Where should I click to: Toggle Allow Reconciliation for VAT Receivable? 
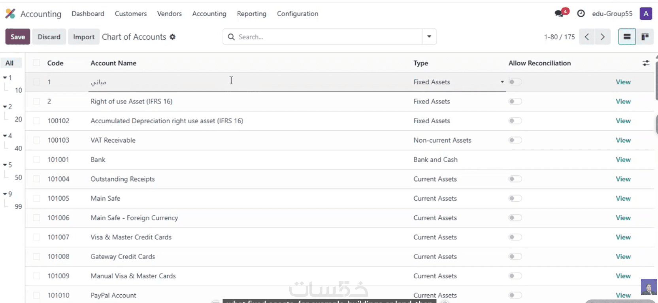click(x=515, y=140)
